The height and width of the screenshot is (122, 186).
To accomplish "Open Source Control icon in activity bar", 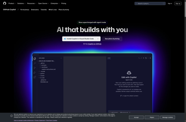I will coord(35,68).
